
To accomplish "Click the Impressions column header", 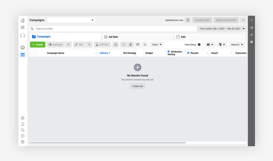I will [x=241, y=53].
